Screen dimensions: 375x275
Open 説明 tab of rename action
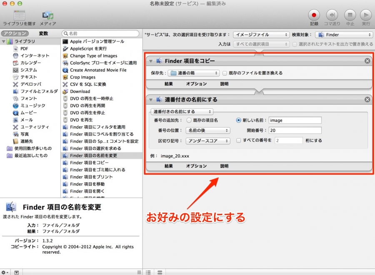[224, 166]
